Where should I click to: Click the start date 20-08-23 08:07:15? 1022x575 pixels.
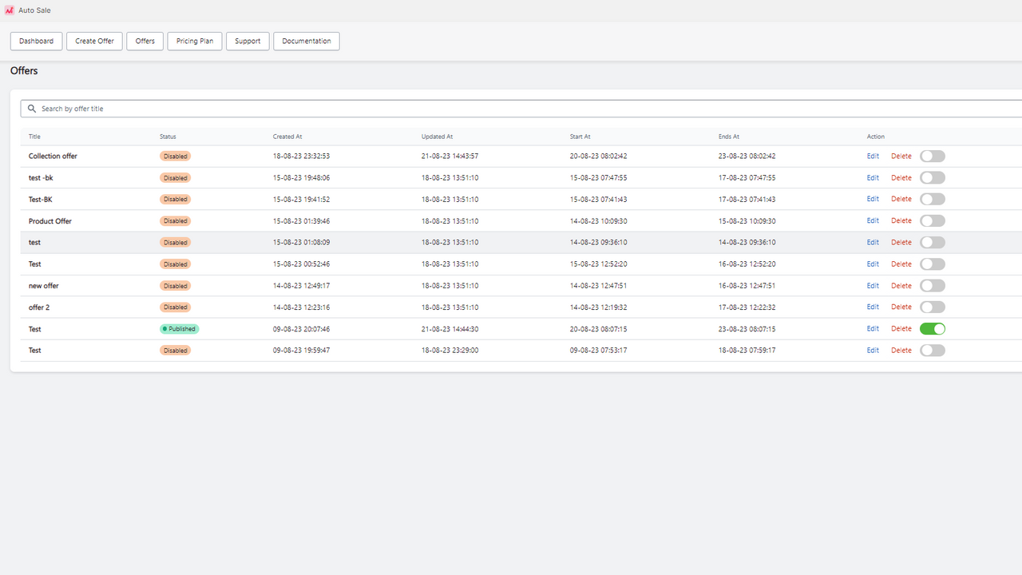(598, 329)
